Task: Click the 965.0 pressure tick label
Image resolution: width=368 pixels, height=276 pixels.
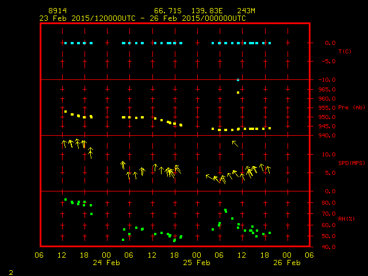Action: (325, 89)
